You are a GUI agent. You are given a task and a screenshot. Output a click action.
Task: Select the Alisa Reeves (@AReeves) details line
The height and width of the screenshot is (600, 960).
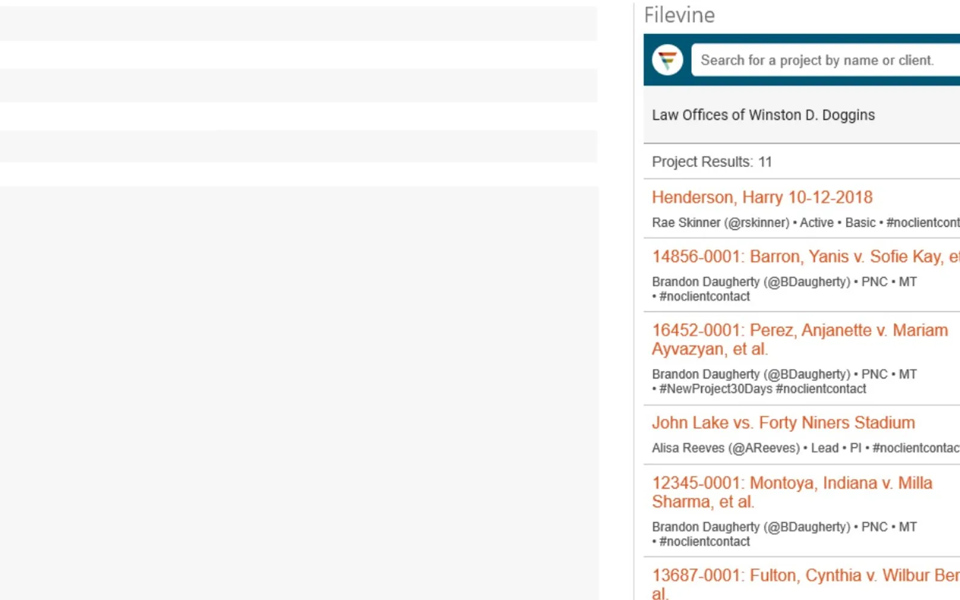click(806, 448)
